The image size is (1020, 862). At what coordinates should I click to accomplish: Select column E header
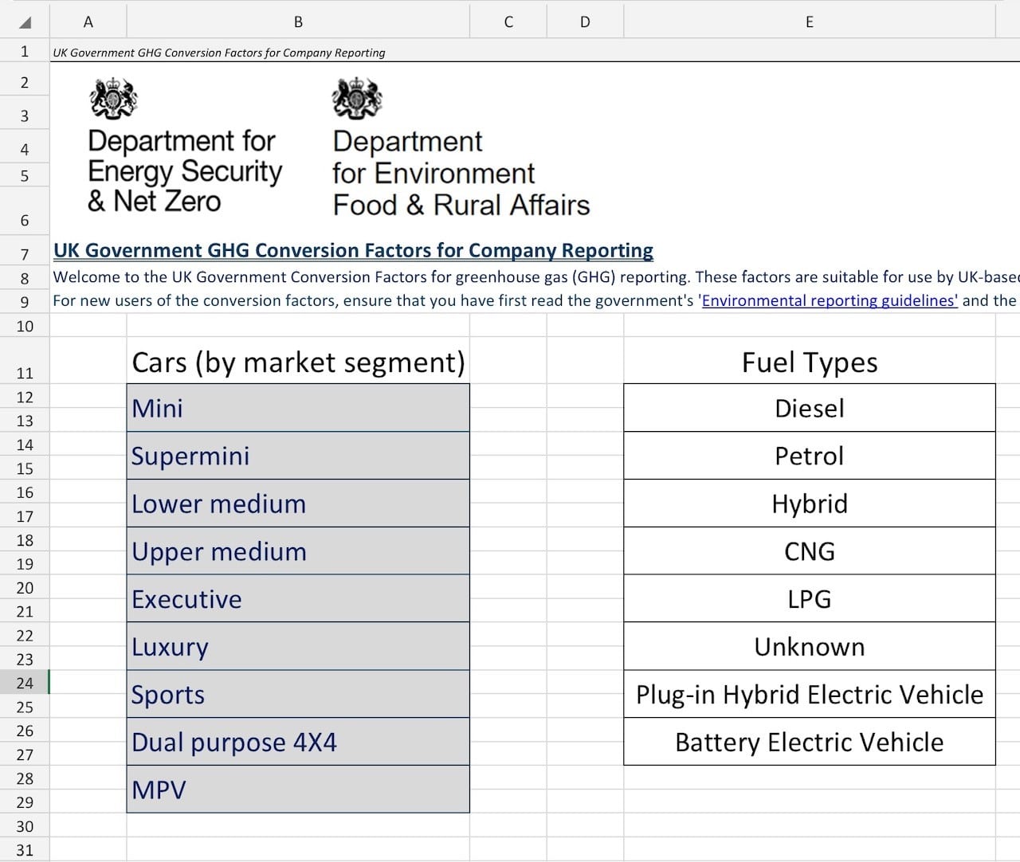[810, 22]
